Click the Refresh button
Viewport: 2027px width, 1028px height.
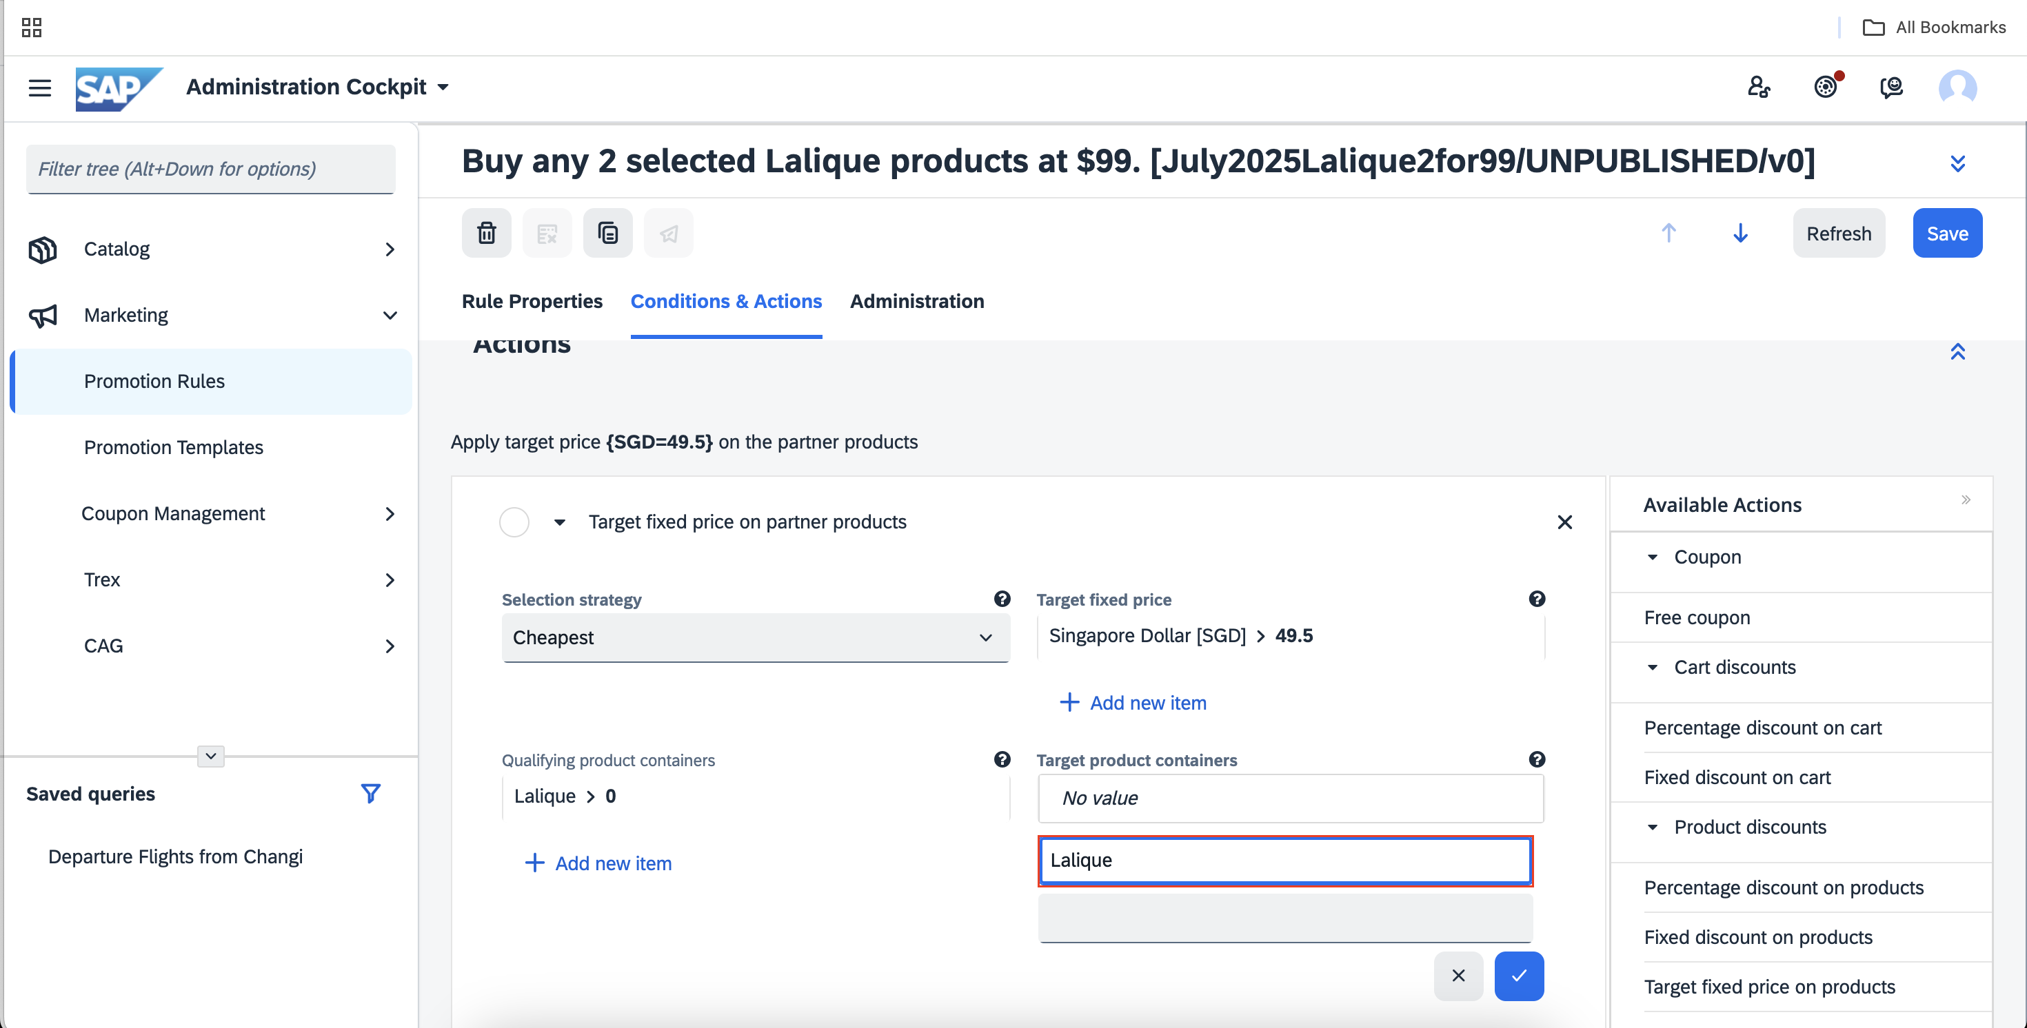pyautogui.click(x=1838, y=233)
